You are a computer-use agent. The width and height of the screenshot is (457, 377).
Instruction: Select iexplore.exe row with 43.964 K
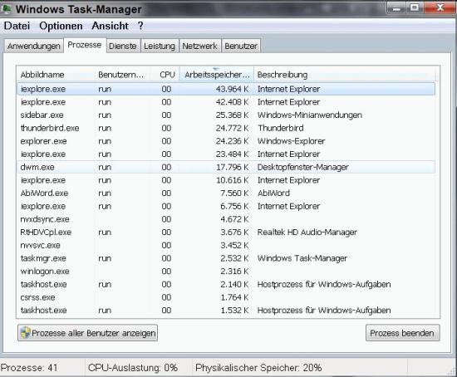click(226, 89)
